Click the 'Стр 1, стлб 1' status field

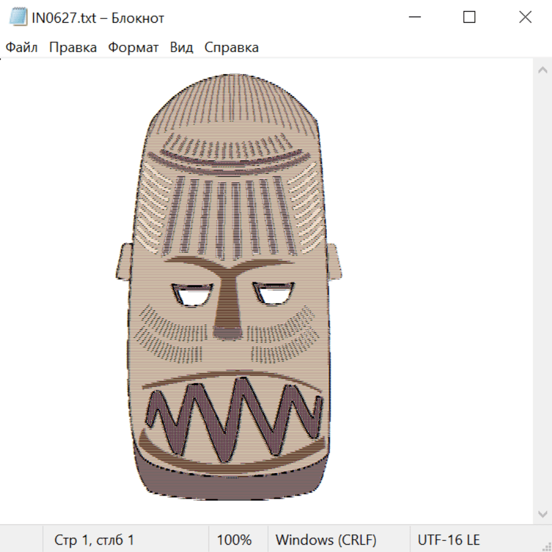click(x=94, y=540)
